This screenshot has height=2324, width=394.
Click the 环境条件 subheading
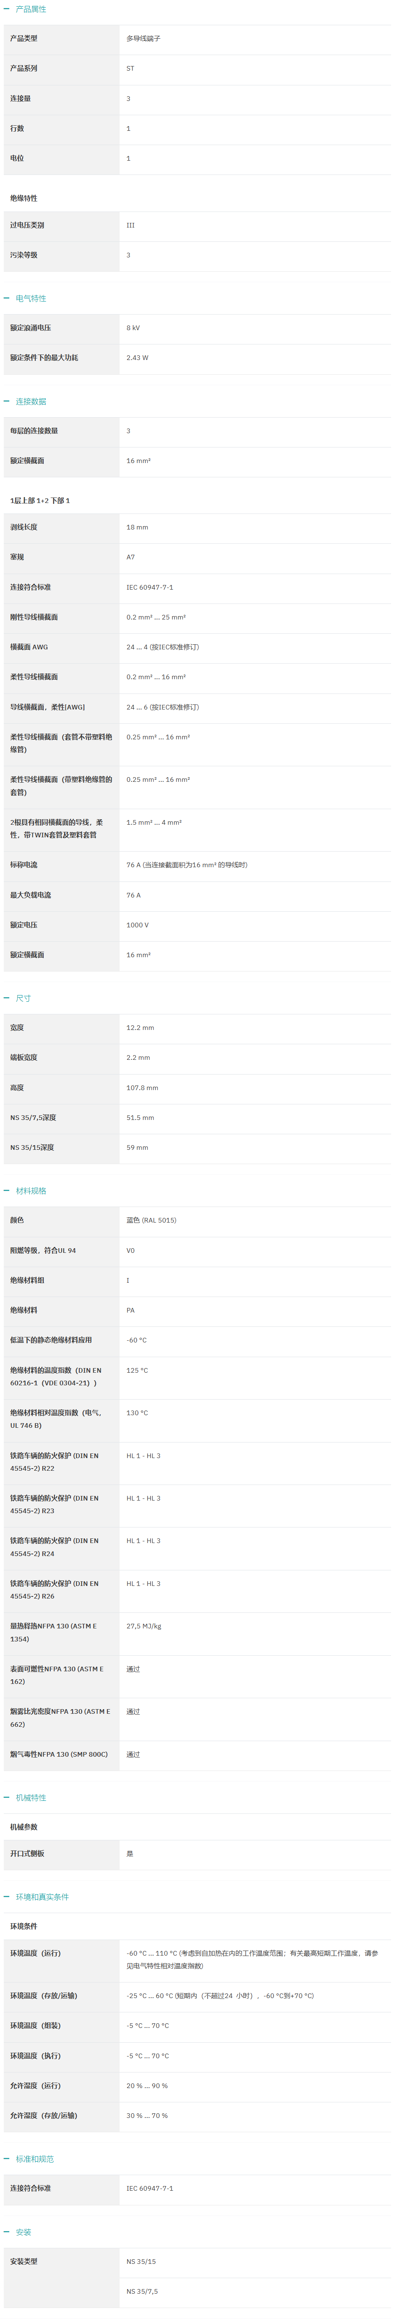pyautogui.click(x=23, y=1926)
